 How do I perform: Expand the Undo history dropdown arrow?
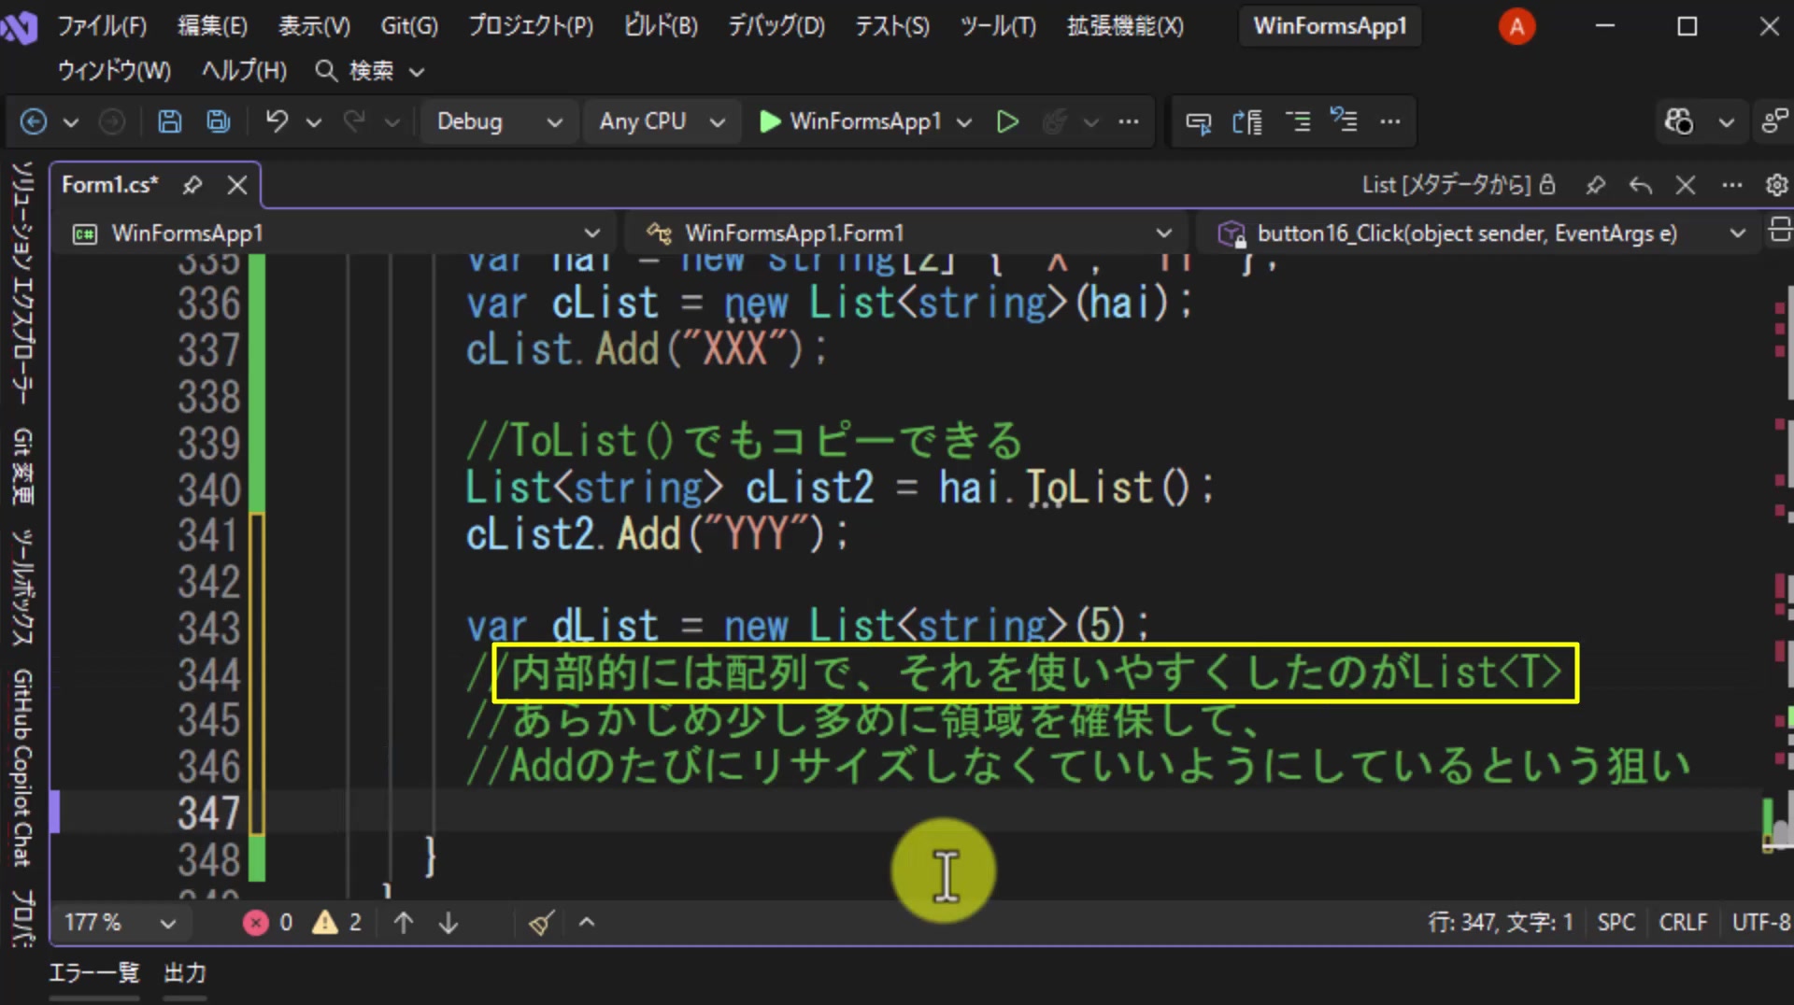coord(314,122)
